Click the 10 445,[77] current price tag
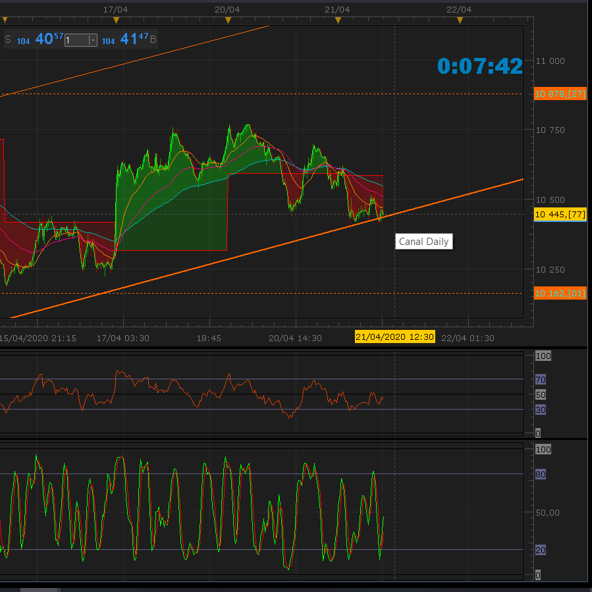The height and width of the screenshot is (592, 592). 560,215
